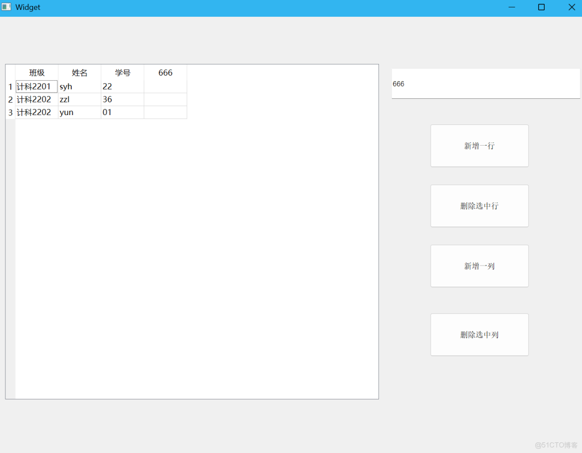The width and height of the screenshot is (582, 453).
Task: Click row number 1 to select first row
Action: pos(10,86)
